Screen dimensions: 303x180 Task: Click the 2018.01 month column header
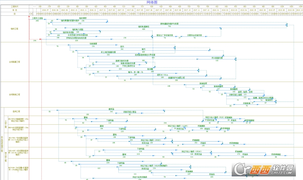point(216,10)
